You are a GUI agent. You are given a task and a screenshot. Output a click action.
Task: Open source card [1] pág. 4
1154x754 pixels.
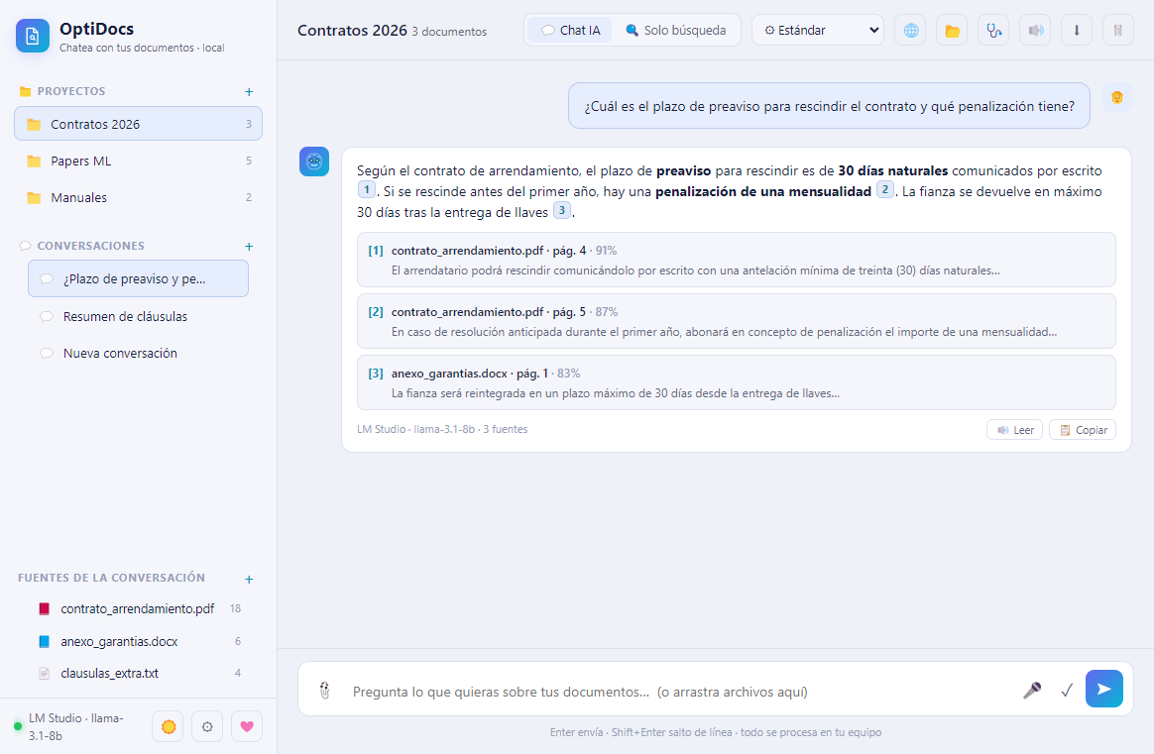(x=736, y=260)
